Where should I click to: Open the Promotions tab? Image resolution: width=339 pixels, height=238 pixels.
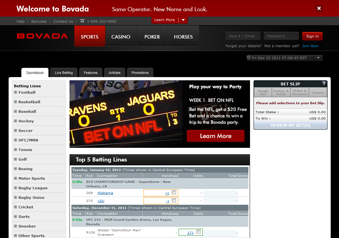[x=140, y=73]
